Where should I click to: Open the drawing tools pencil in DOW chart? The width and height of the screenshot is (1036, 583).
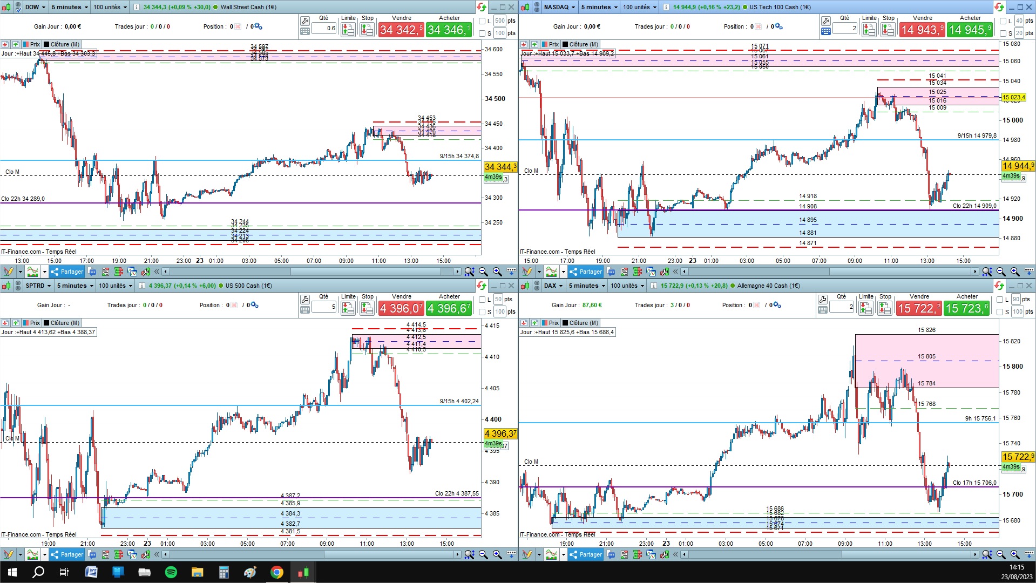8,272
